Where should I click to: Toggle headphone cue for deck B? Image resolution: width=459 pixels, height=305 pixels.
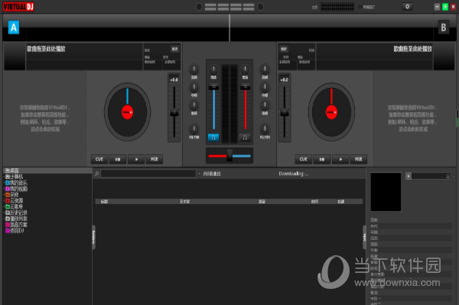245,138
